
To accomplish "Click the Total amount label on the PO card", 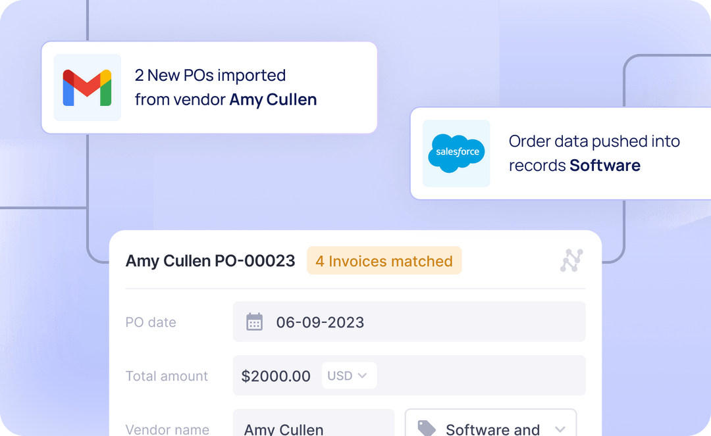I will 167,375.
